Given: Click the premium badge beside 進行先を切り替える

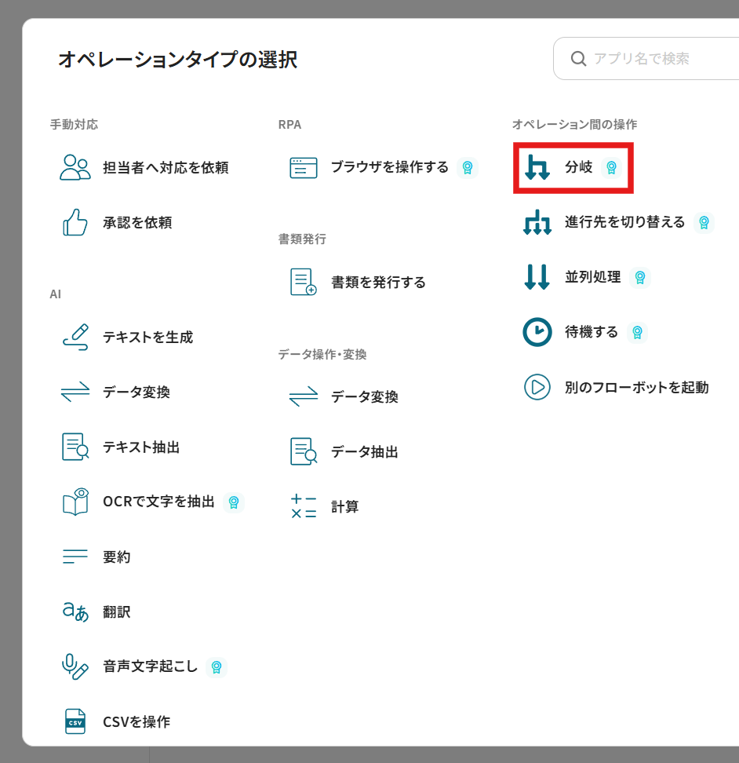Looking at the screenshot, I should [704, 222].
